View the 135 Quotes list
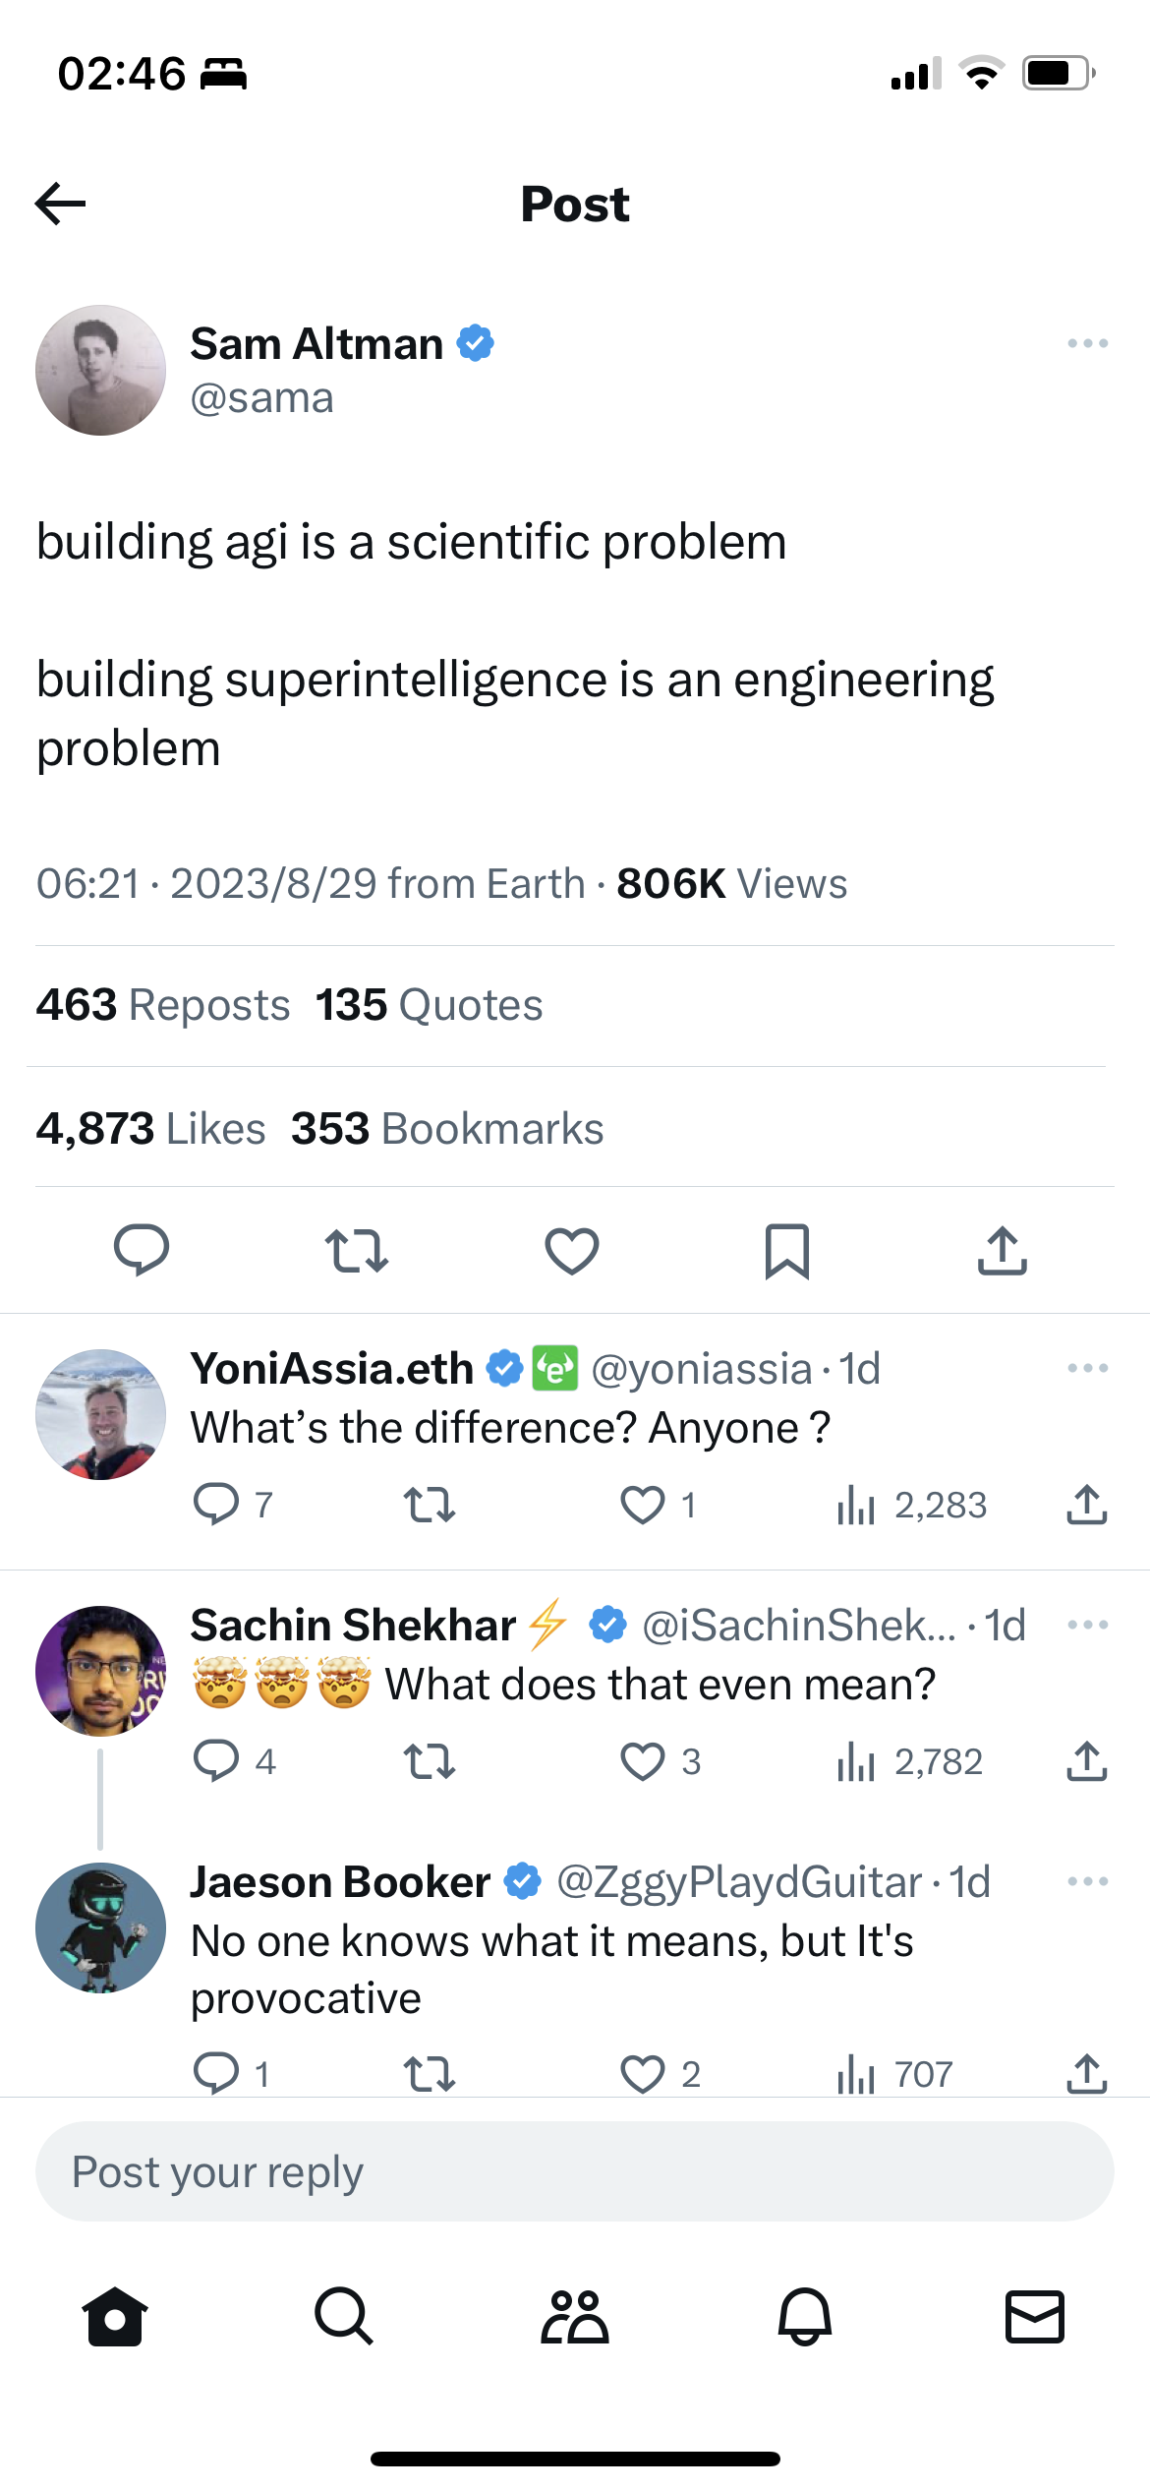Image resolution: width=1150 pixels, height=2490 pixels. click(x=429, y=1005)
